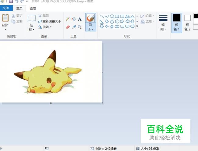Image resolution: width=198 pixels, height=151 pixels.
Task: Pick the hexagon shape
Action: (117, 21)
